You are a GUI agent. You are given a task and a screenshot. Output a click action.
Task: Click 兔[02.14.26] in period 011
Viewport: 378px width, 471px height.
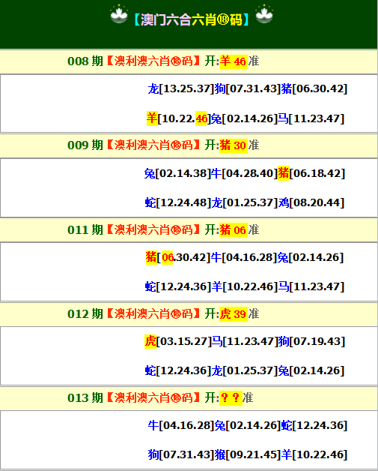pyautogui.click(x=311, y=257)
